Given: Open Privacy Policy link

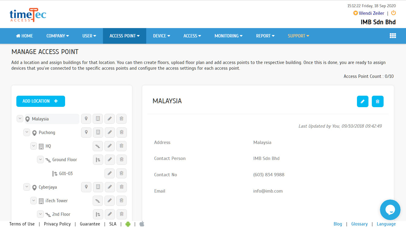Looking at the screenshot, I should [x=57, y=224].
